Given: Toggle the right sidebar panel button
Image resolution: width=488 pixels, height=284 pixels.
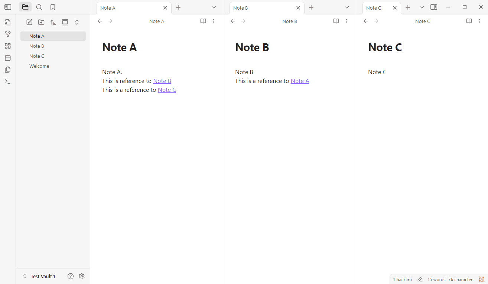Looking at the screenshot, I should [x=434, y=7].
